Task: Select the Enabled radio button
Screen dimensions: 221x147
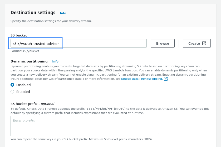Action: [x=12, y=92]
